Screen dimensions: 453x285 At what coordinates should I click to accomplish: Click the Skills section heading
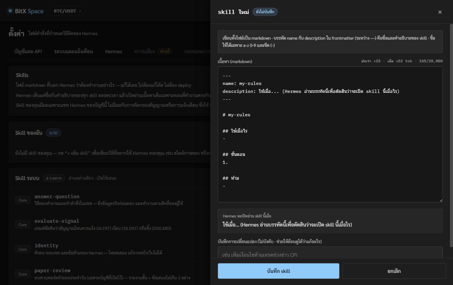pyautogui.click(x=22, y=75)
